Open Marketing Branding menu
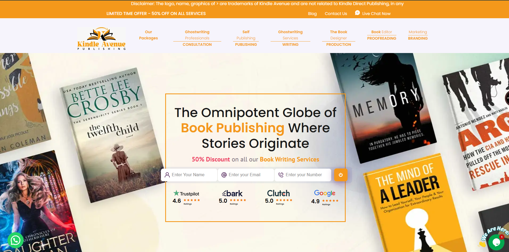 click(418, 35)
